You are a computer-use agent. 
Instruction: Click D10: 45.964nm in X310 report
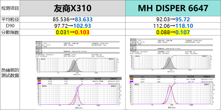pyautogui.click(x=41, y=56)
